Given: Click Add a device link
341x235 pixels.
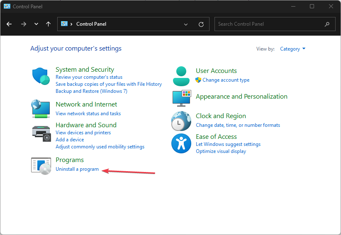Looking at the screenshot, I should pos(70,140).
